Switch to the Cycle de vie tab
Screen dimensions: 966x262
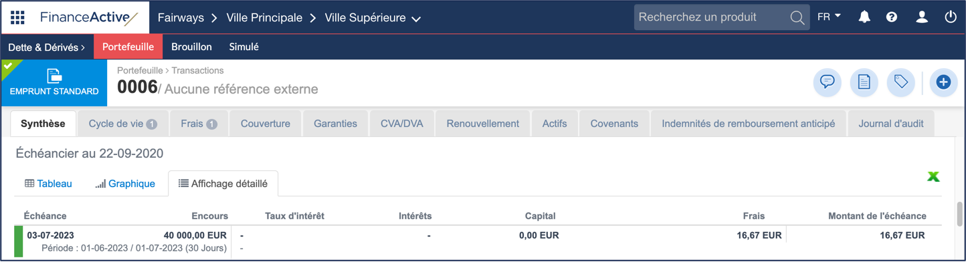(122, 124)
